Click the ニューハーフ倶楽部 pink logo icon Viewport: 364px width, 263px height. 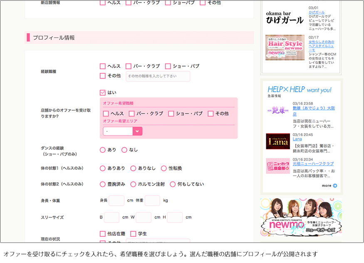click(x=277, y=166)
